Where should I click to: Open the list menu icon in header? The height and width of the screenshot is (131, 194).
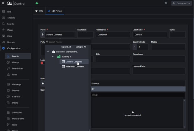click(166, 3)
